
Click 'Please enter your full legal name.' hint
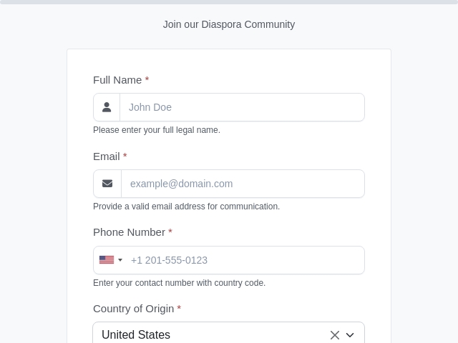[x=157, y=130]
